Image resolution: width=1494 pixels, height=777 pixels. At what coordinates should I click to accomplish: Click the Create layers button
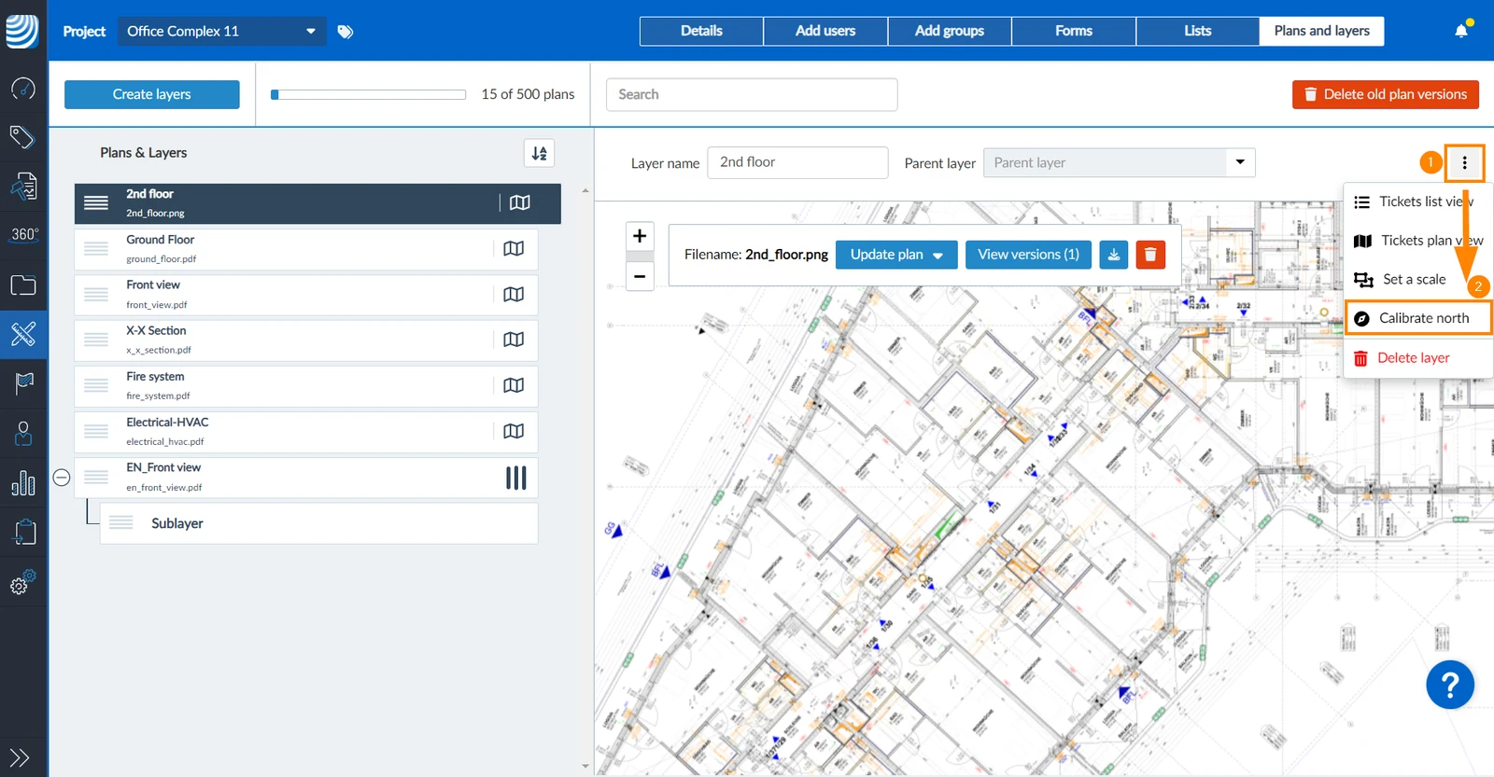pyautogui.click(x=152, y=94)
